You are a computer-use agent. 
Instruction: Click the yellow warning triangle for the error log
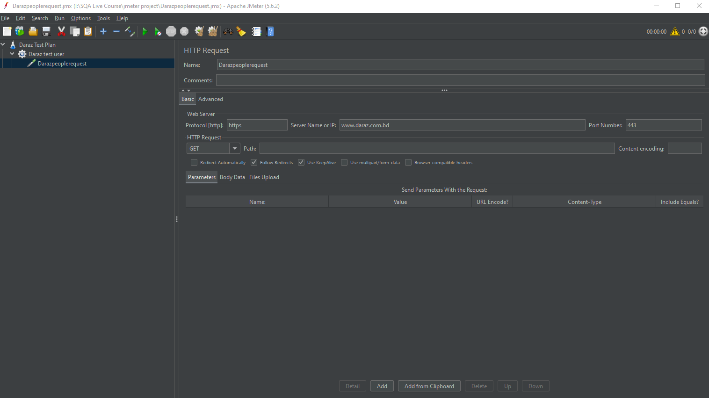pos(674,31)
